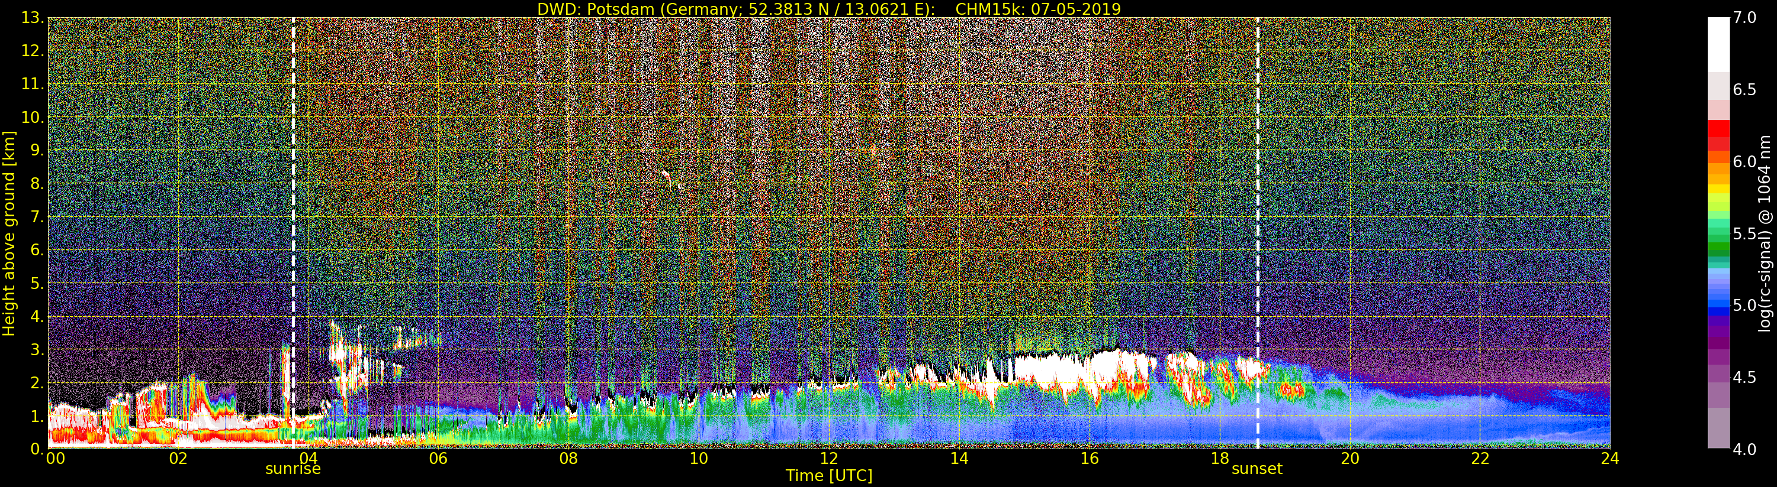
Task: Click the DWD Potsdam chart title
Action: pos(829,9)
